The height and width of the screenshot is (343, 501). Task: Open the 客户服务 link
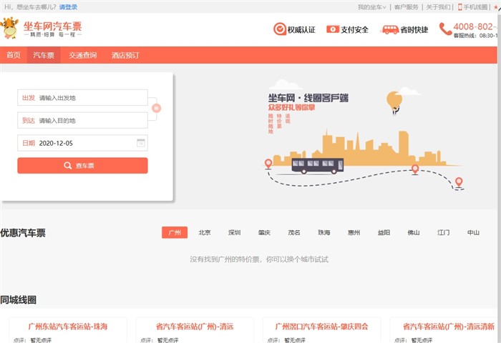coord(406,7)
